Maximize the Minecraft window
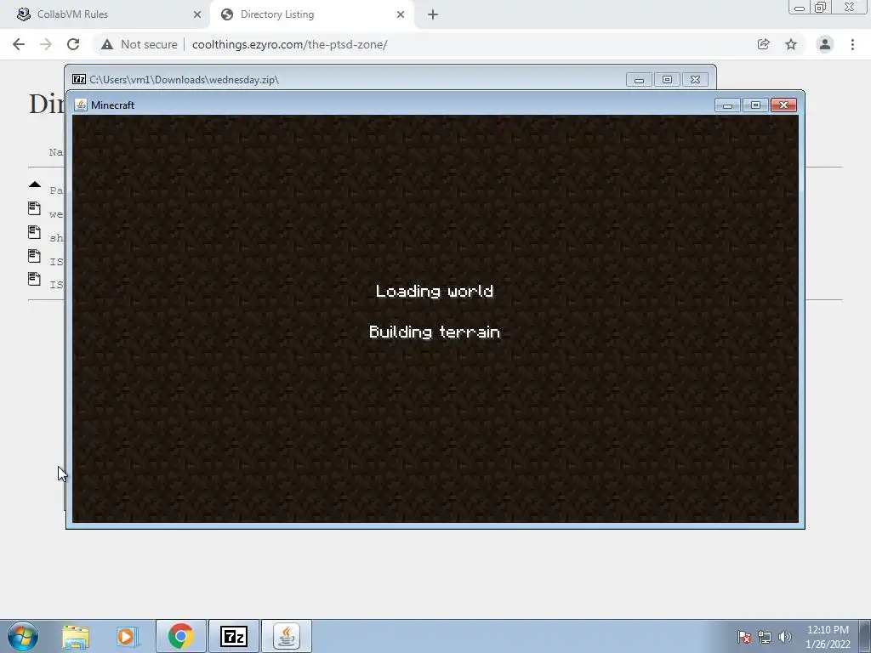871x653 pixels. point(755,105)
